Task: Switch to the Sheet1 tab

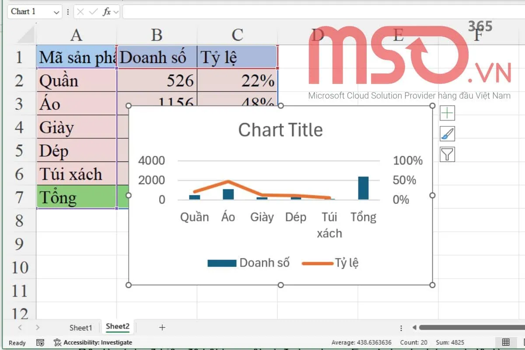Action: [81, 327]
